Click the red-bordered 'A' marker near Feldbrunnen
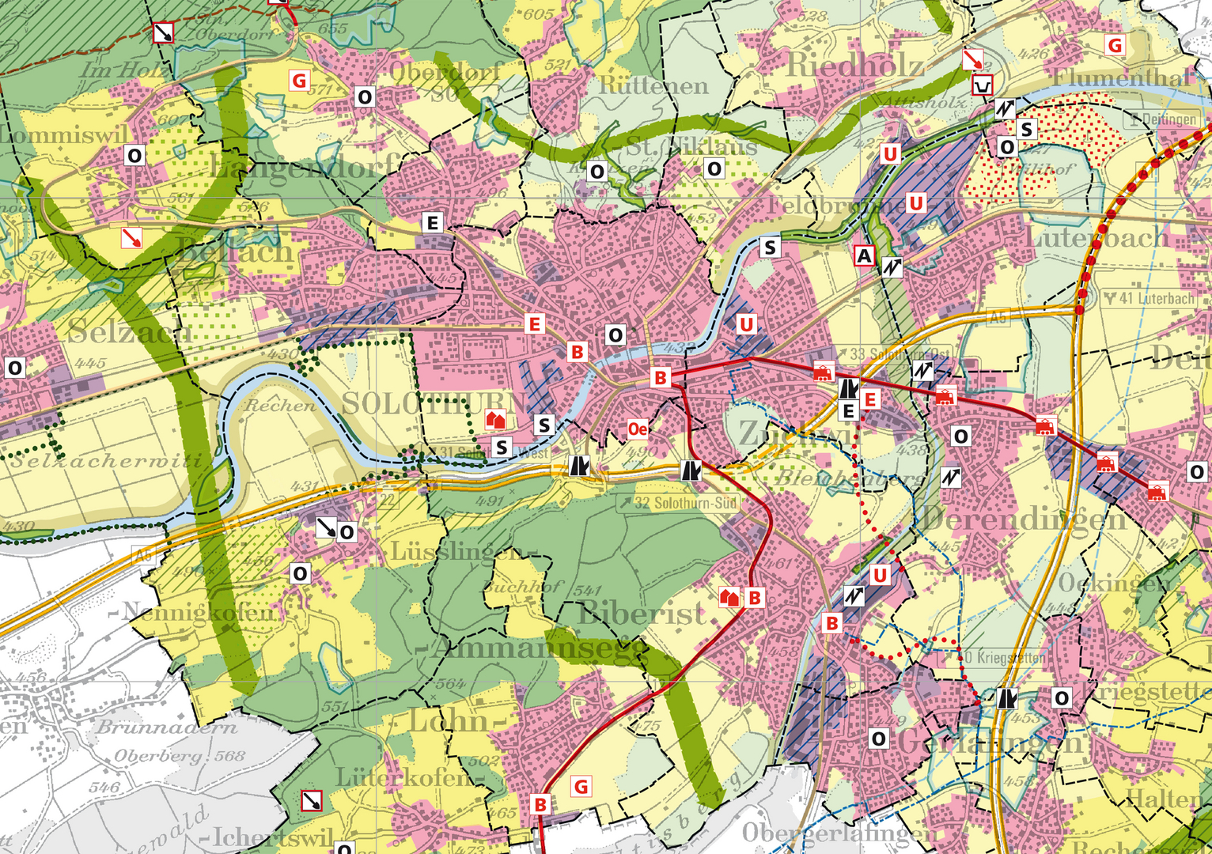1212x854 pixels. click(x=865, y=255)
